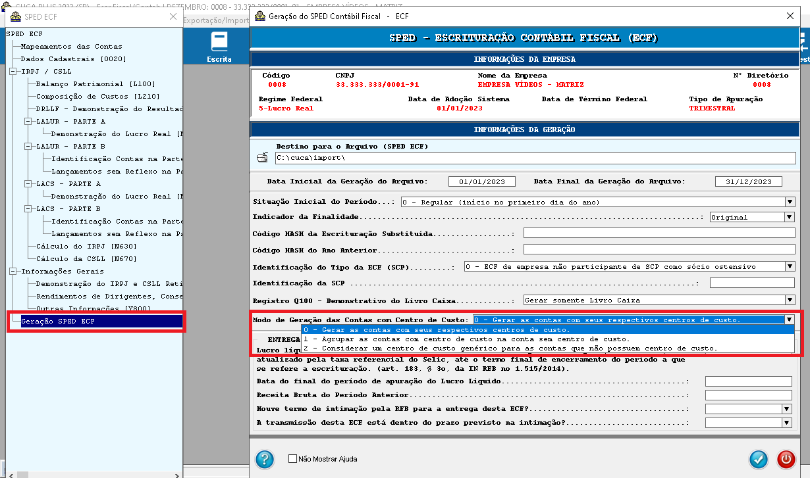
Task: Select Rendimentos de Dirigentes tree item
Action: tap(109, 297)
